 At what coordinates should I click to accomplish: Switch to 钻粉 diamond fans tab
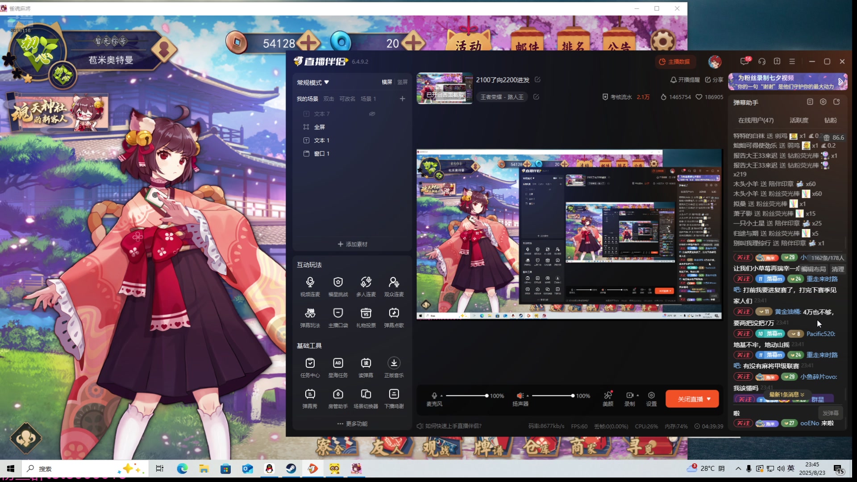pos(830,120)
